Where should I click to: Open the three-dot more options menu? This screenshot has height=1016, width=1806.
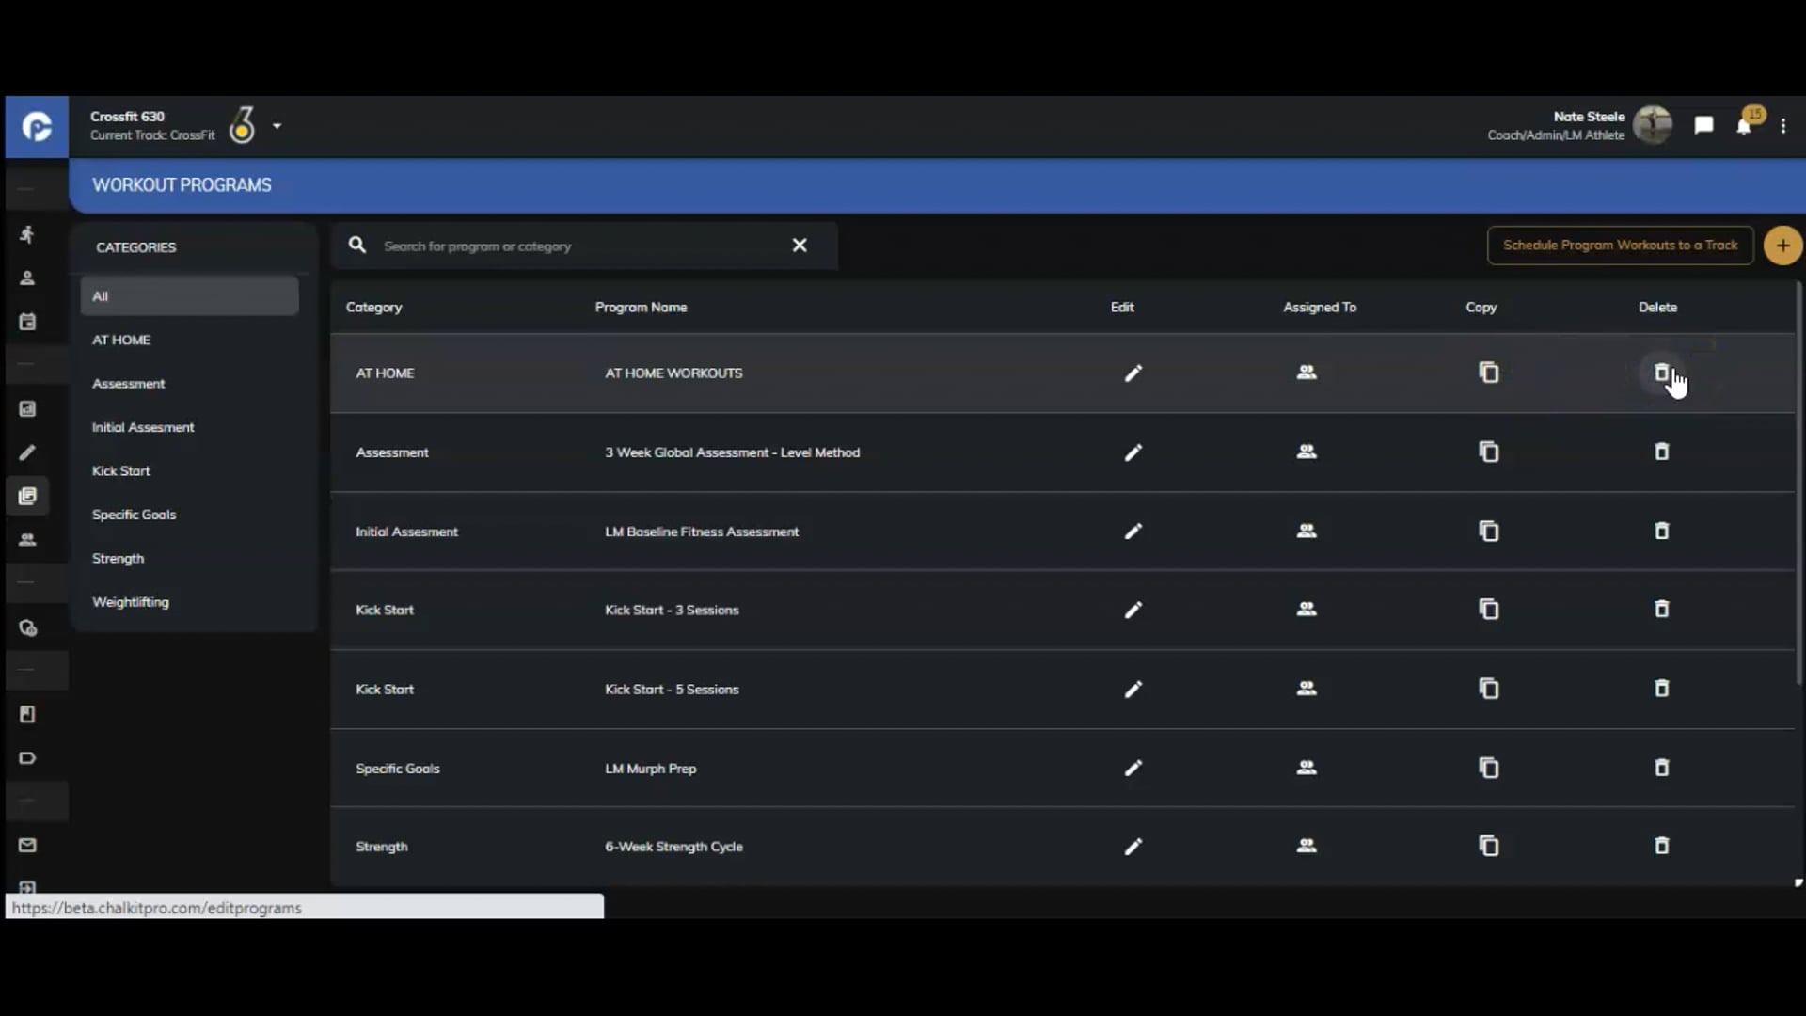[x=1783, y=126]
